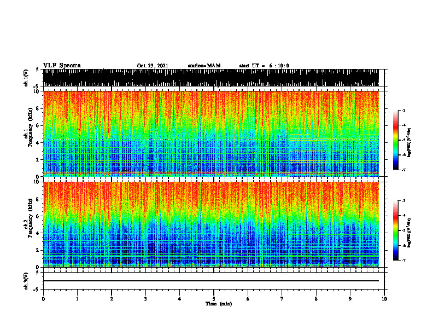Click time-axis tick label "7"
433x335 pixels.
click(282, 299)
